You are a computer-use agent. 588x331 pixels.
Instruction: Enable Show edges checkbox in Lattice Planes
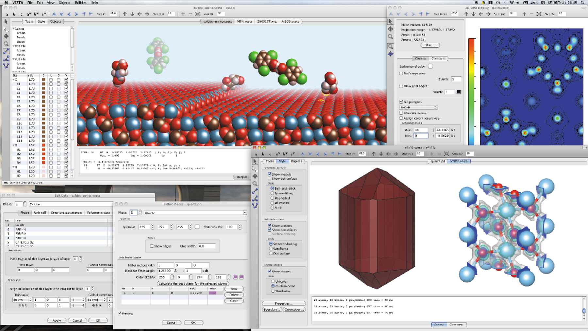(152, 246)
